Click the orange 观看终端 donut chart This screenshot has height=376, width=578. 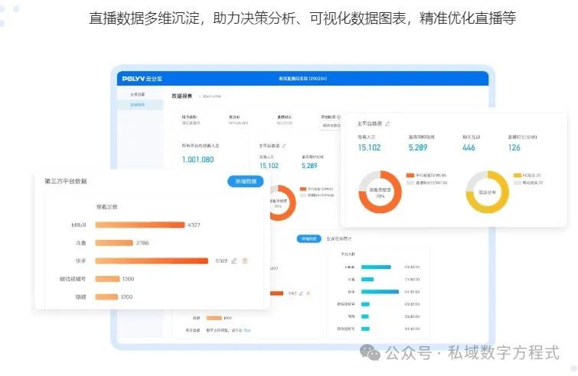380,191
